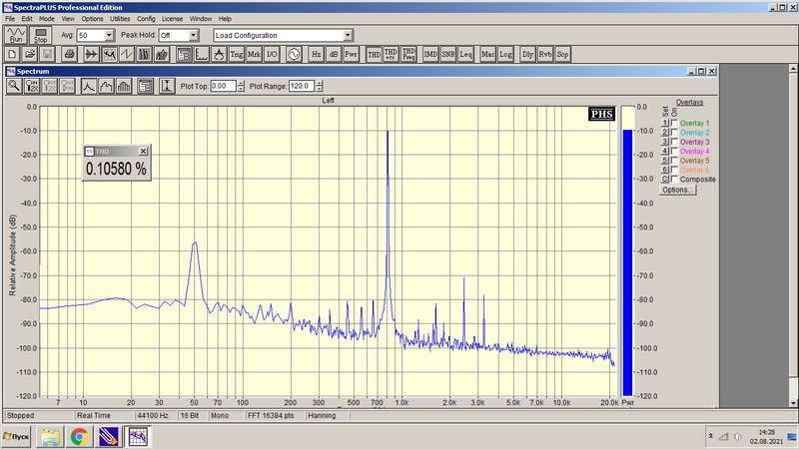Open the Scp scope button

[562, 54]
